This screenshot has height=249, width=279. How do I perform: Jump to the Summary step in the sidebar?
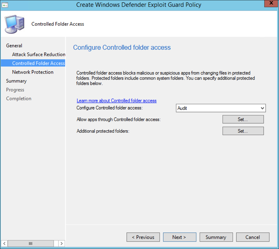[x=16, y=81]
